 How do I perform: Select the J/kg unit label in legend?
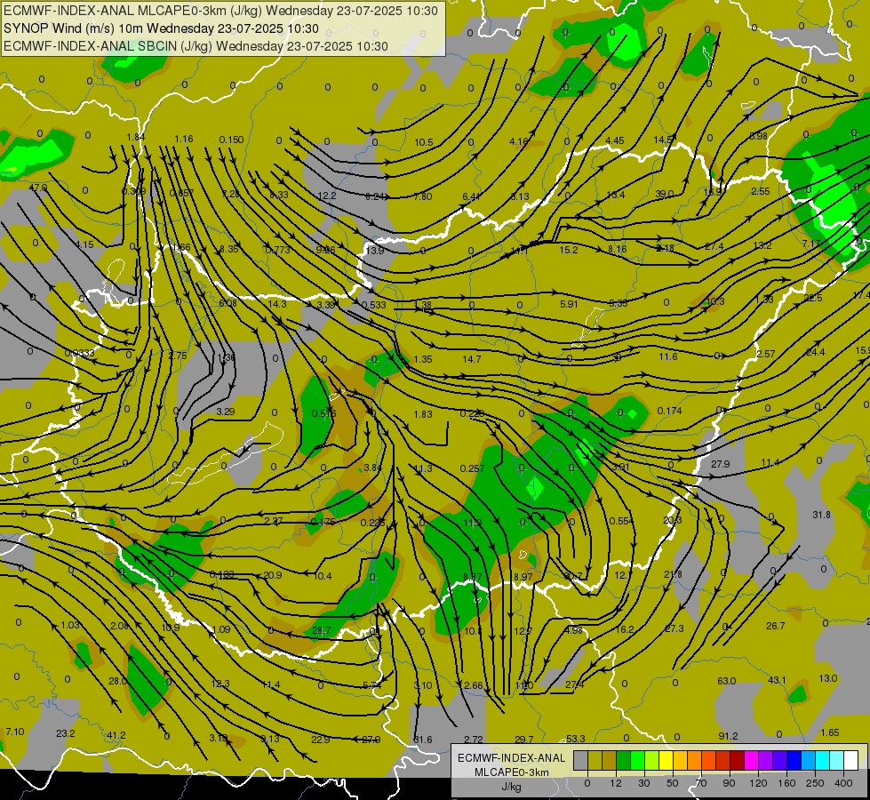point(511,787)
